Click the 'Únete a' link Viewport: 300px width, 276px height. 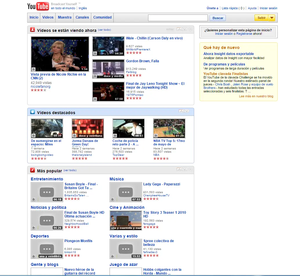tap(212, 8)
